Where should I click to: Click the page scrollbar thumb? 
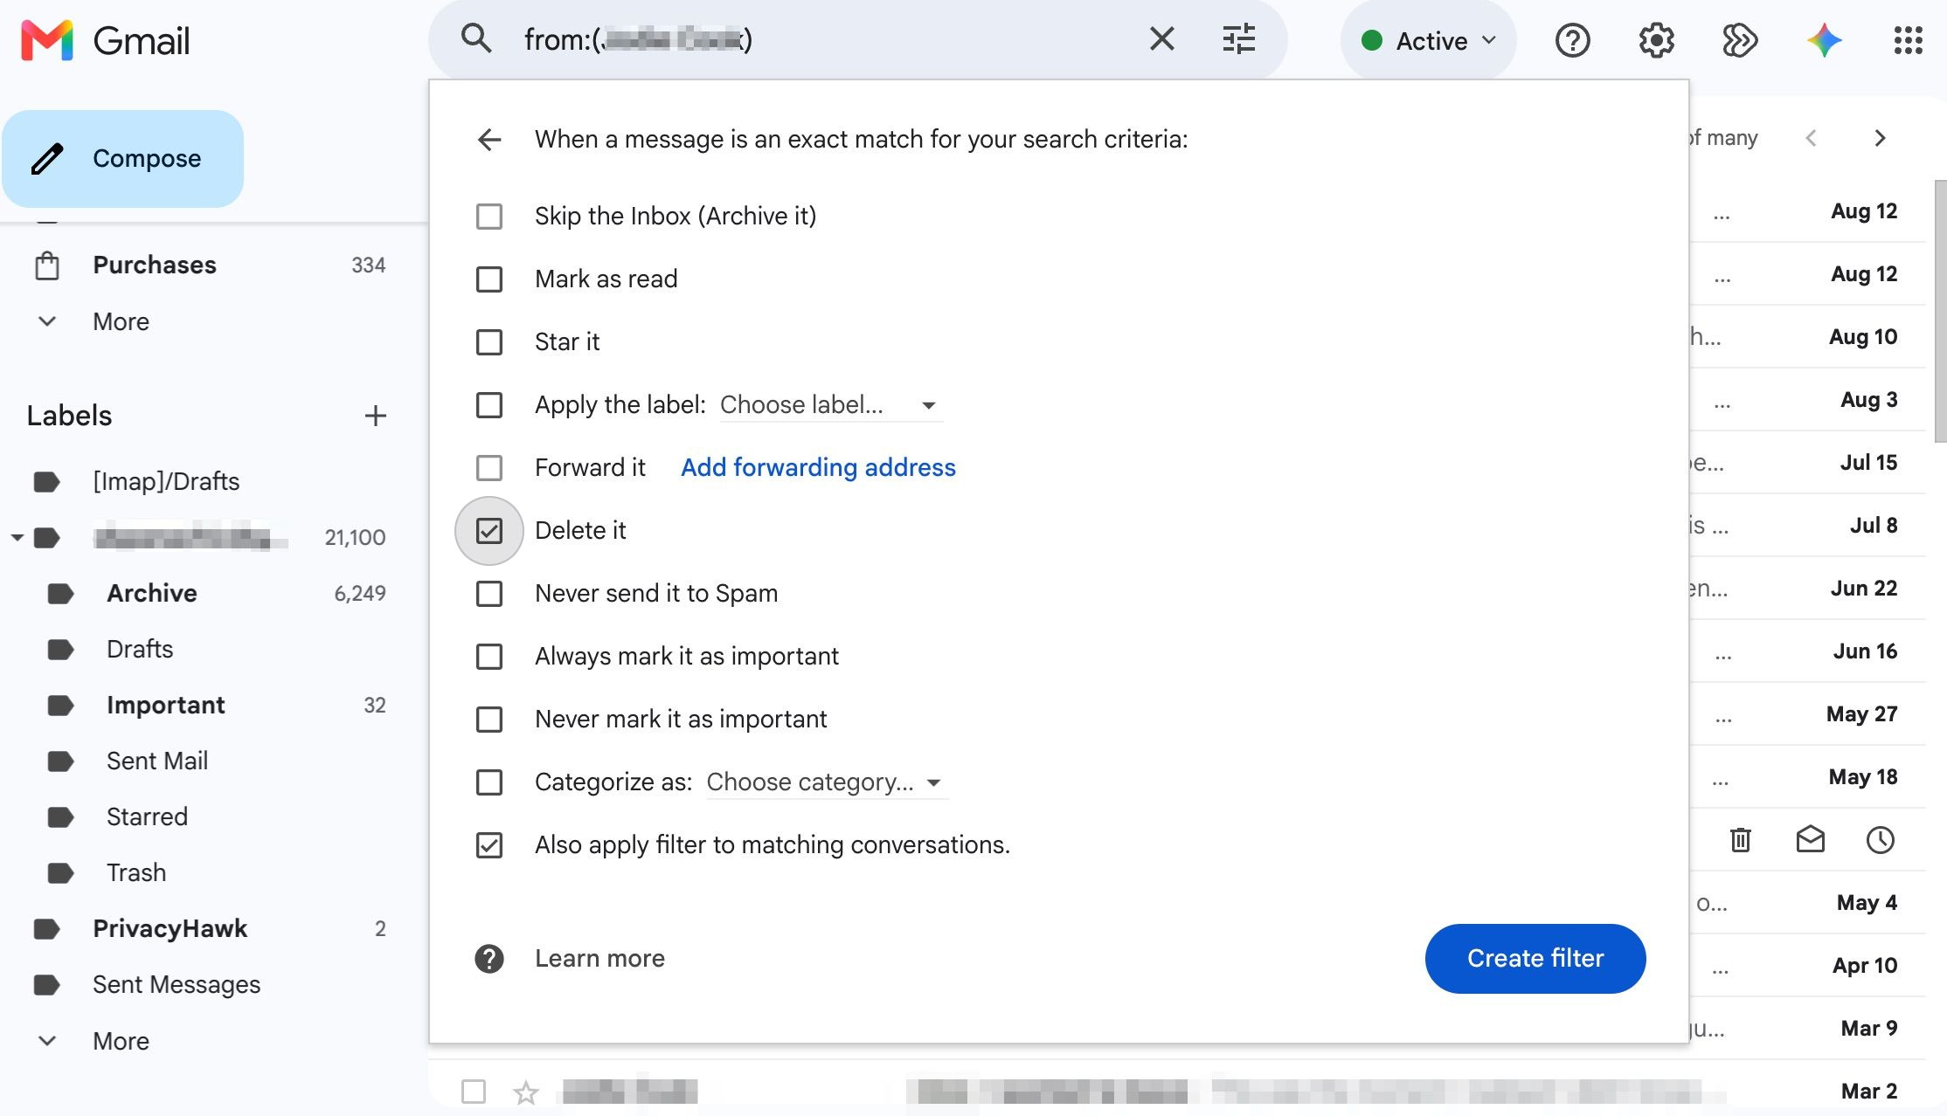(1940, 311)
